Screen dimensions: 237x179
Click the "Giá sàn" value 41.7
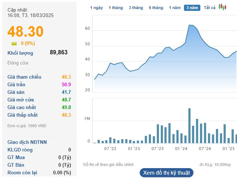click(66, 92)
